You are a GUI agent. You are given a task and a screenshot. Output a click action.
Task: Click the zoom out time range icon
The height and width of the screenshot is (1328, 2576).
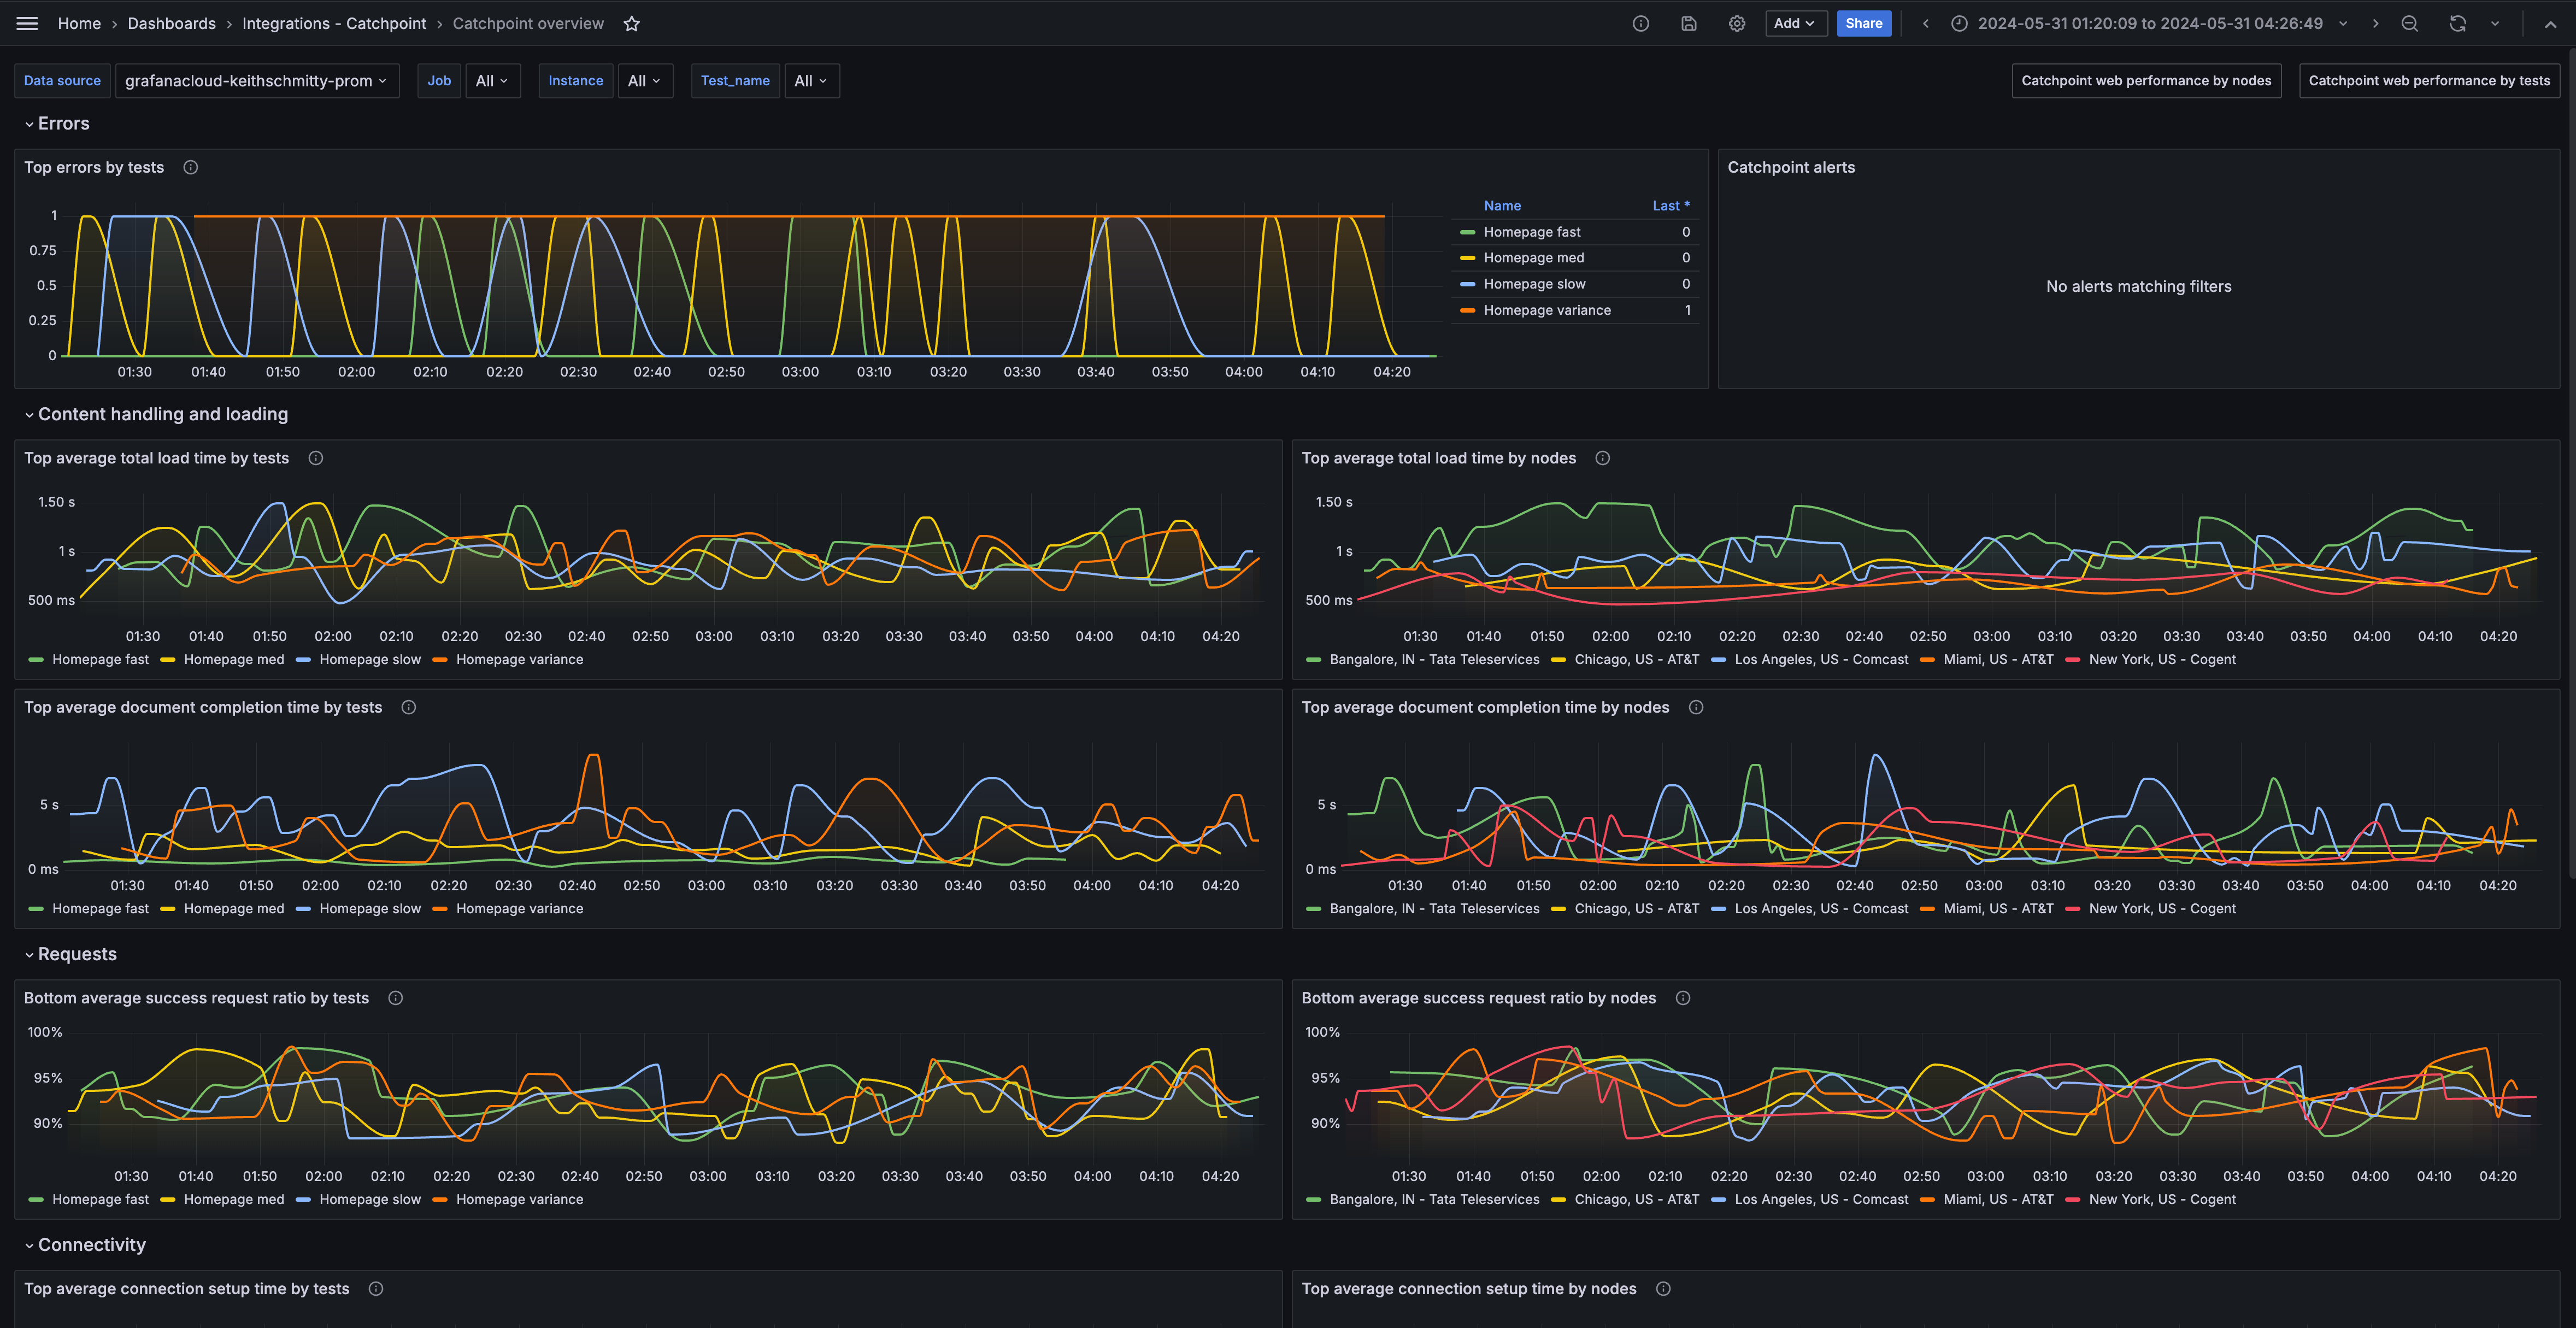tap(2409, 23)
